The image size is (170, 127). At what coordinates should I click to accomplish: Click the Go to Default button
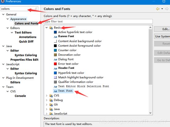tap(162, 60)
